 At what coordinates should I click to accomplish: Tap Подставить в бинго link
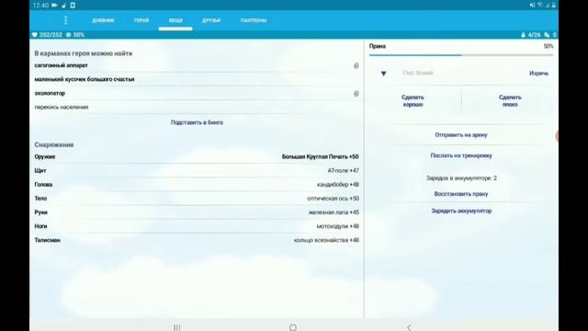[x=197, y=122]
